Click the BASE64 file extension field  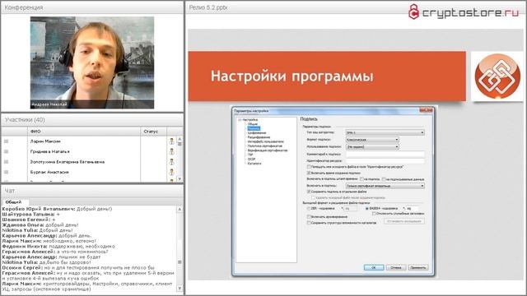point(412,208)
